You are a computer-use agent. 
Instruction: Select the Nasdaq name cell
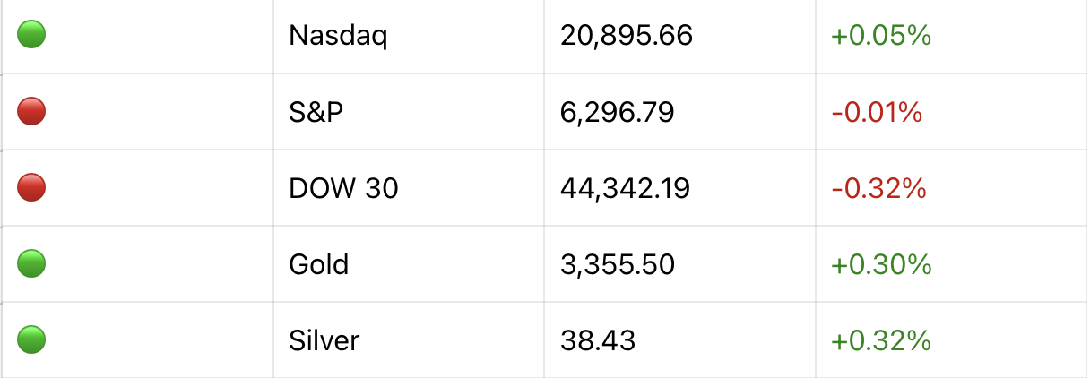coord(338,36)
